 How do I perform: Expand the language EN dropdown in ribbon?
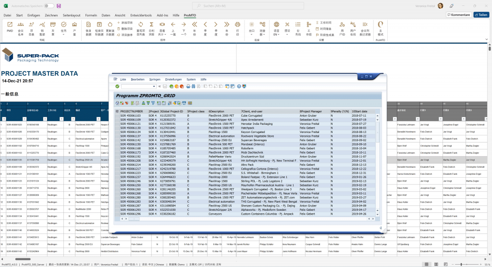pos(277,35)
